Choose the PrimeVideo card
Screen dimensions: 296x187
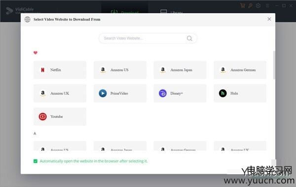point(120,93)
